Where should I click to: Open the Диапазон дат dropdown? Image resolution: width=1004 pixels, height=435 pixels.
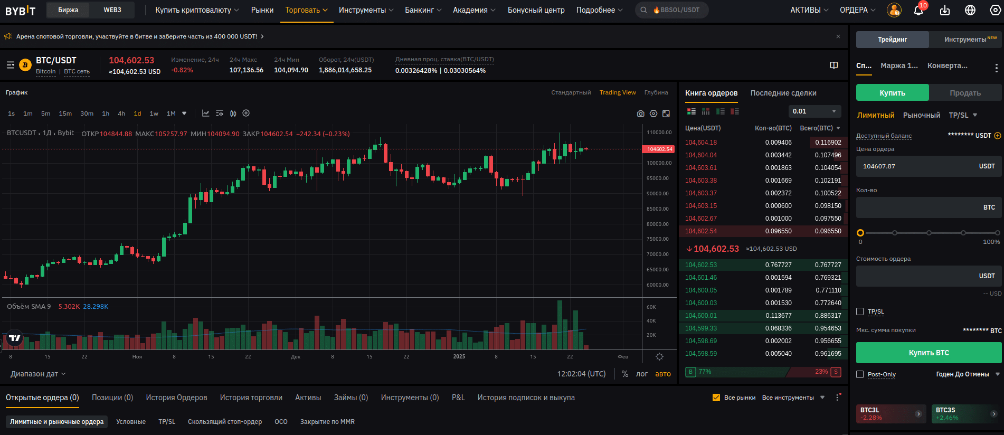click(38, 374)
